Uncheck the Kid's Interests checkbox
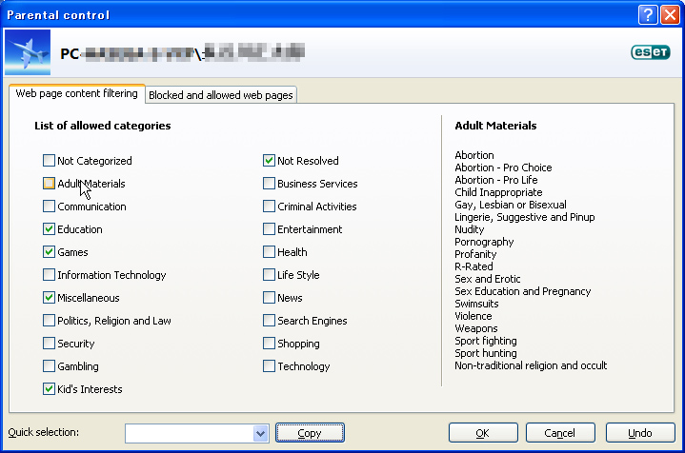This screenshot has width=685, height=453. point(49,389)
